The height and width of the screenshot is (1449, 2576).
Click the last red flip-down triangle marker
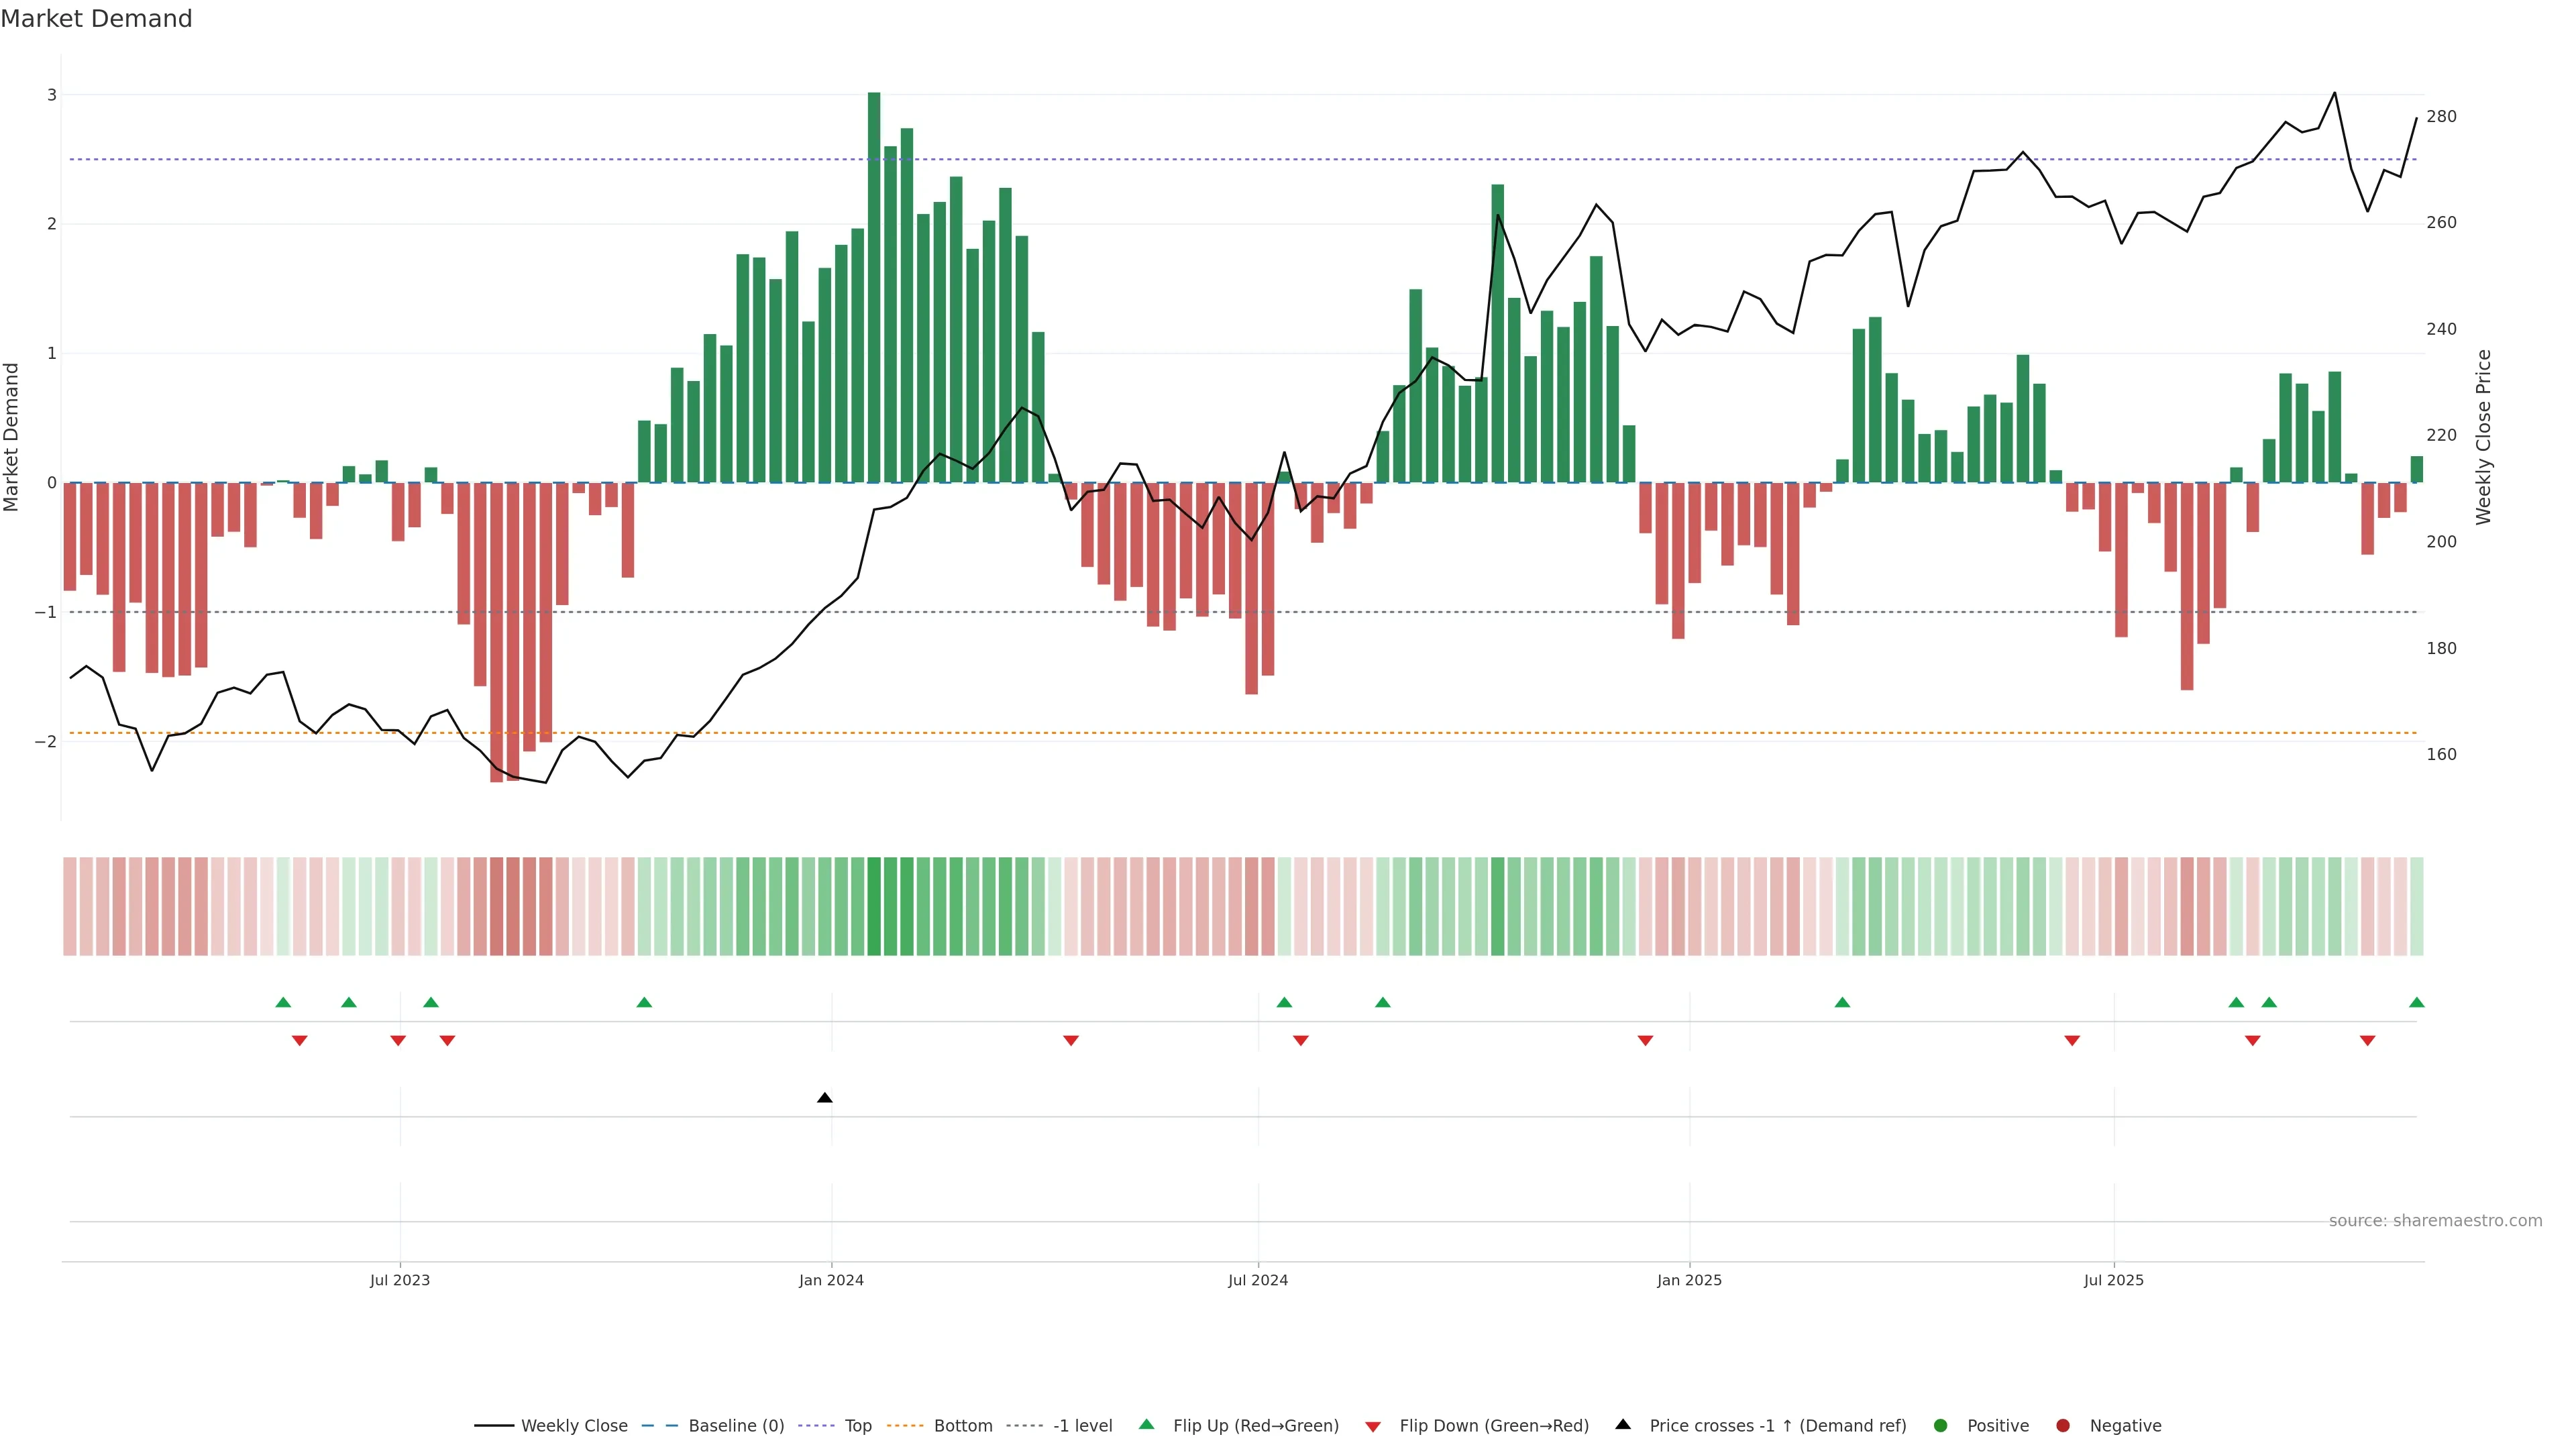(2367, 1041)
